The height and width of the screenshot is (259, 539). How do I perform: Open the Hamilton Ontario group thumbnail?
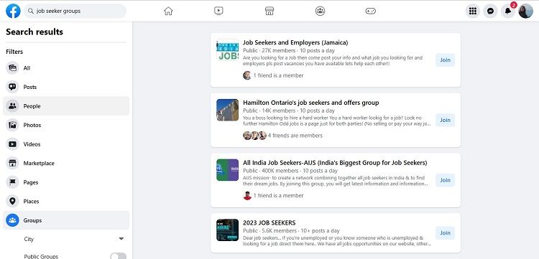coord(228,110)
